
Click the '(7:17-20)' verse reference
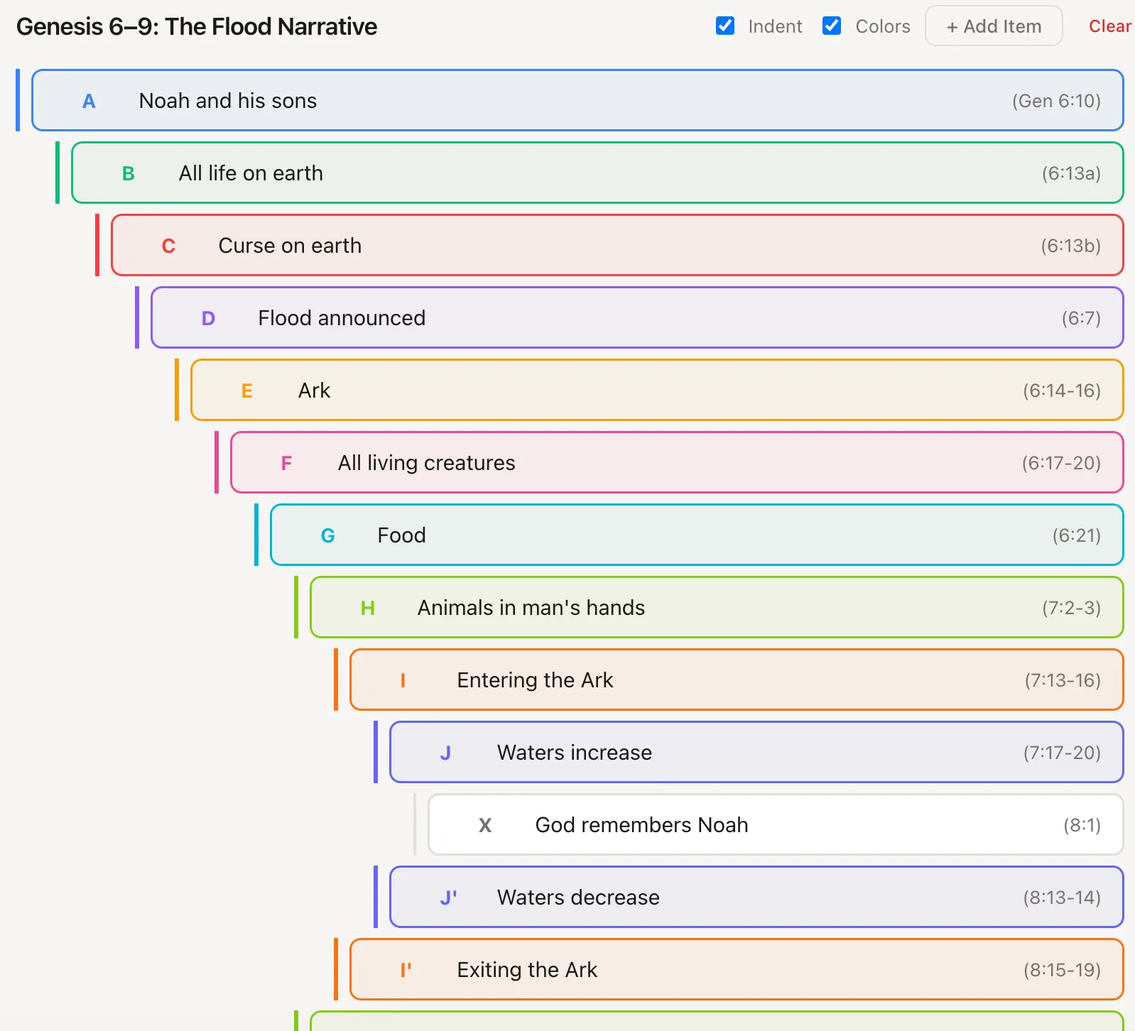(1062, 753)
